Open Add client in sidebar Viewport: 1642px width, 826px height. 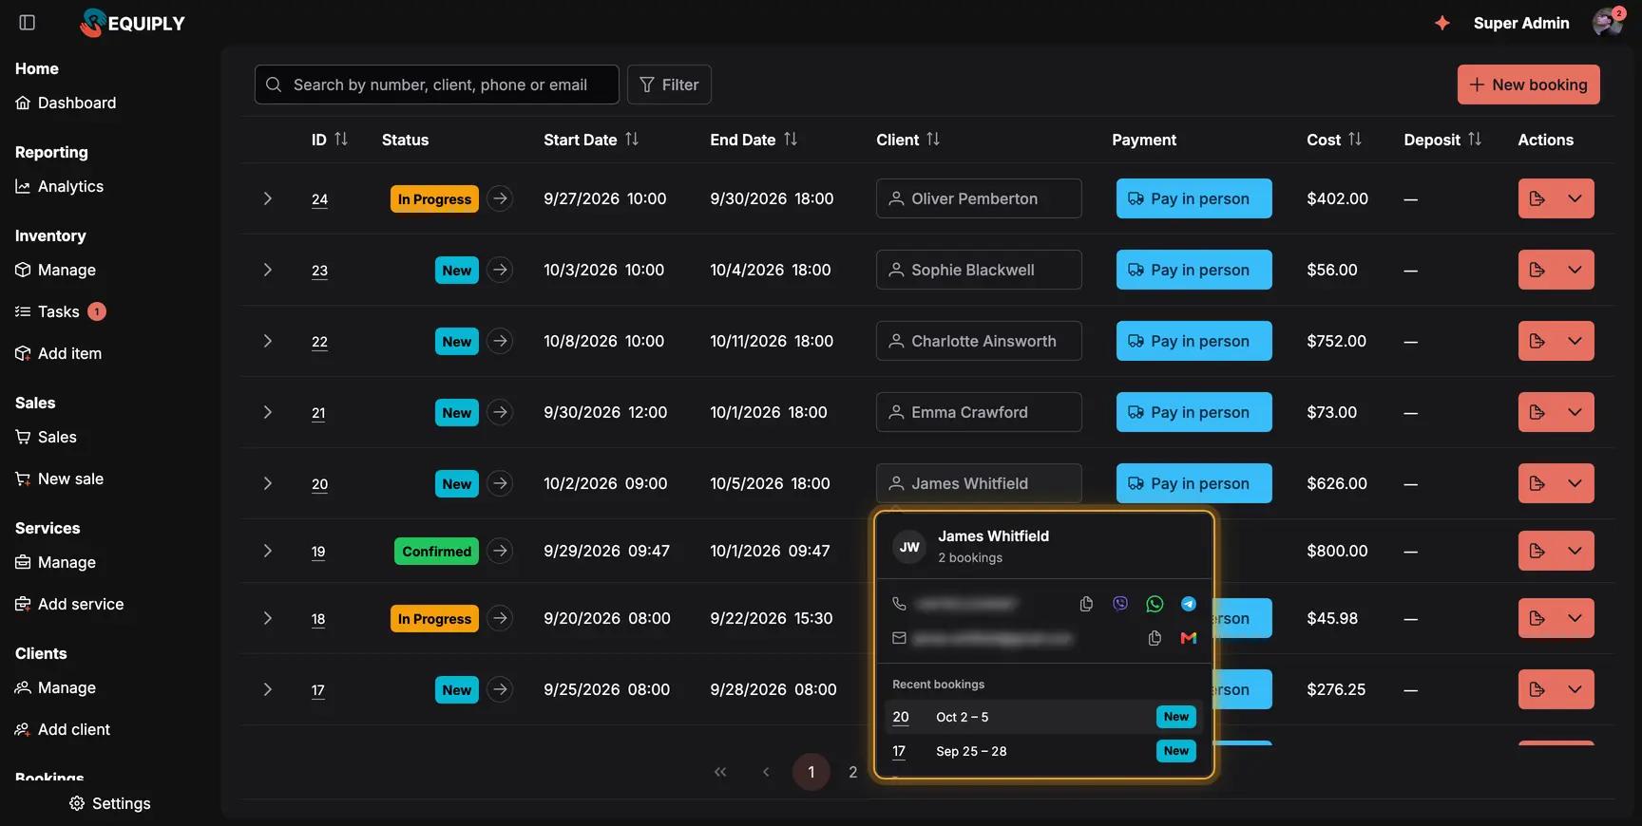[63, 729]
